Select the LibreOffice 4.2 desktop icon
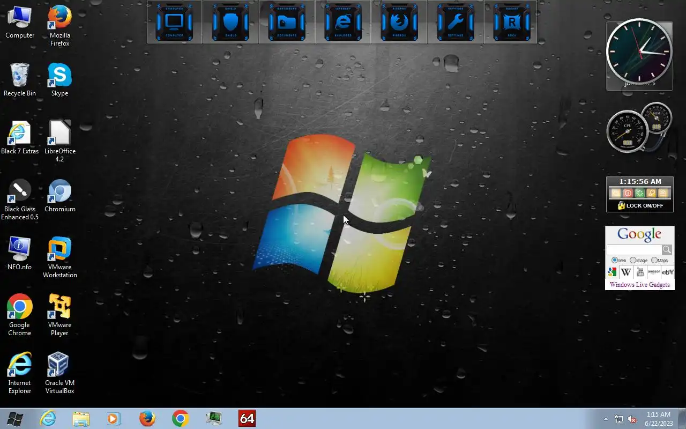Image resolution: width=686 pixels, height=429 pixels. point(59,142)
